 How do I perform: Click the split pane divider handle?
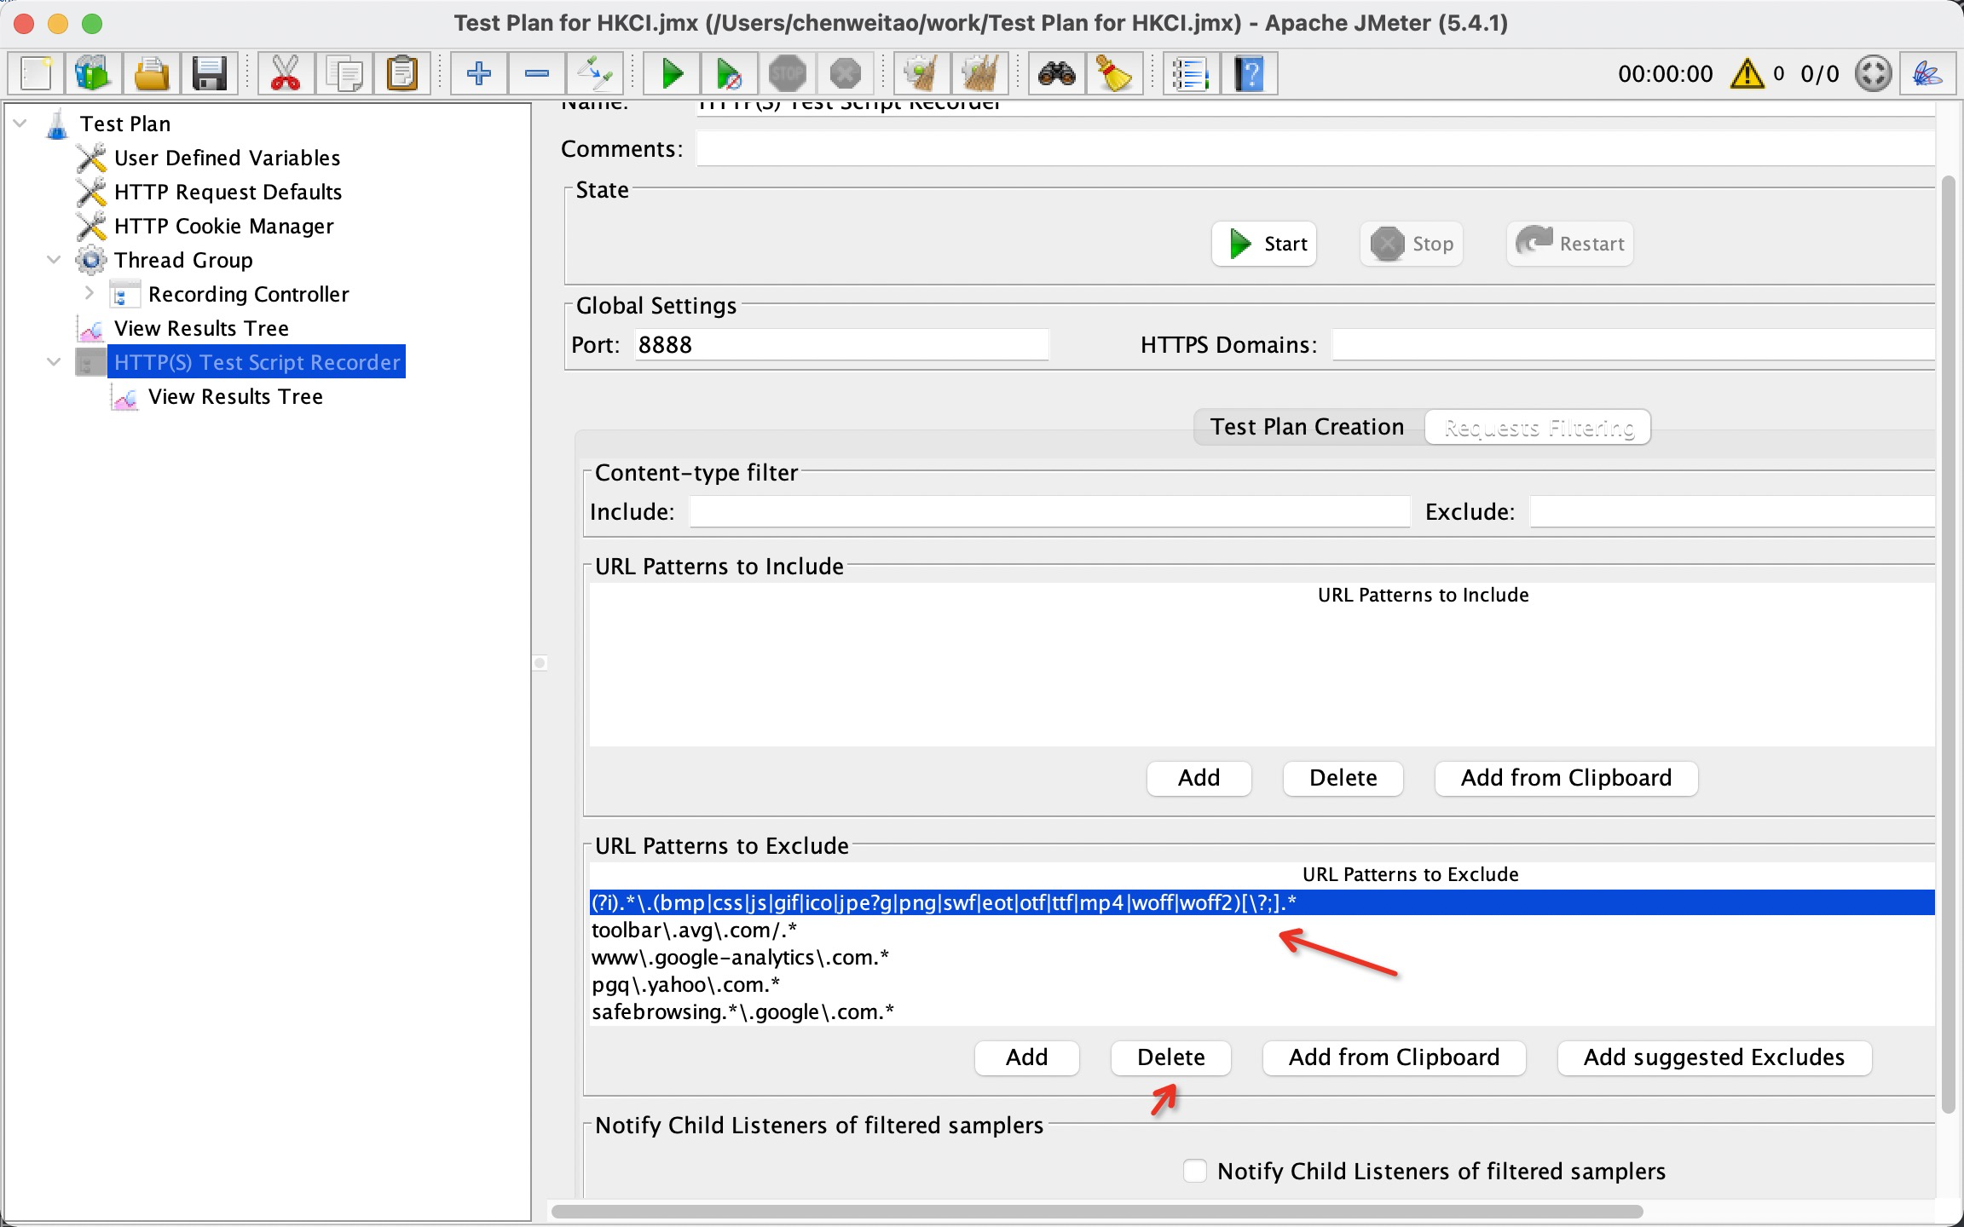540,663
